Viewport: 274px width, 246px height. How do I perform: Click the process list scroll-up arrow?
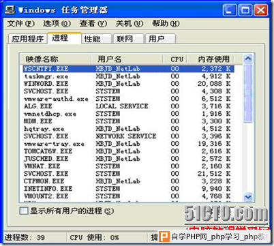(248, 59)
